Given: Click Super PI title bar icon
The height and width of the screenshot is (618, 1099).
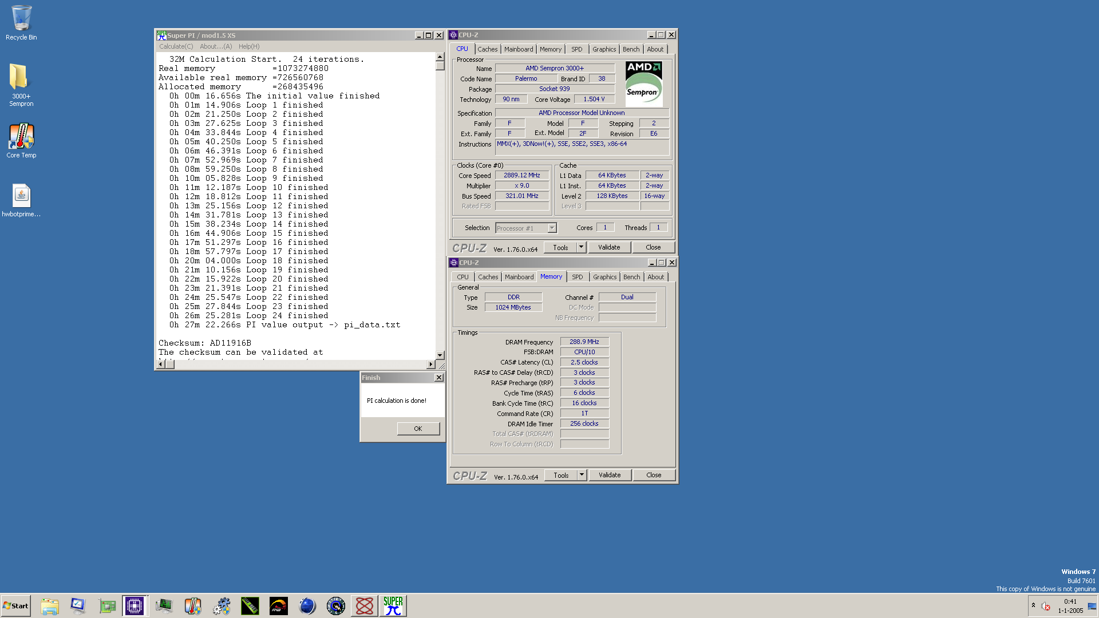Looking at the screenshot, I should pyautogui.click(x=161, y=35).
